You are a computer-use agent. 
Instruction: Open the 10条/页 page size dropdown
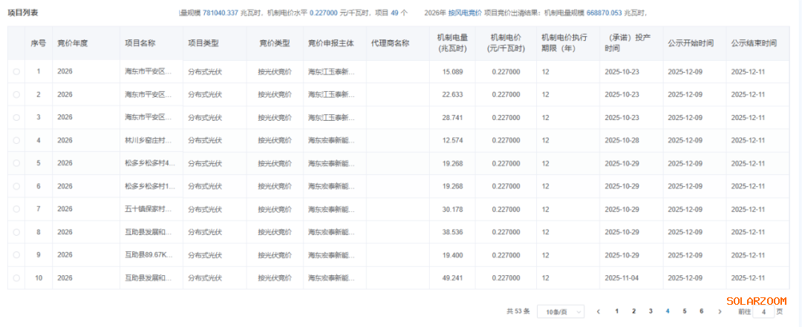[560, 311]
